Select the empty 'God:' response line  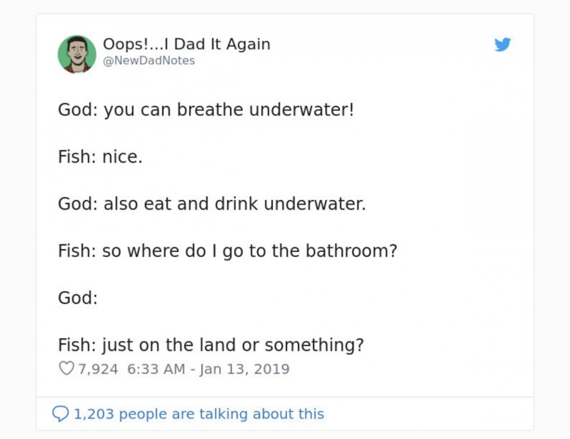point(78,298)
